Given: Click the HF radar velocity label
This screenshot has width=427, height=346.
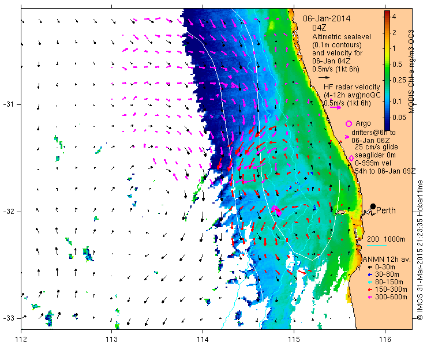Looking at the screenshot, I should click(x=352, y=87).
